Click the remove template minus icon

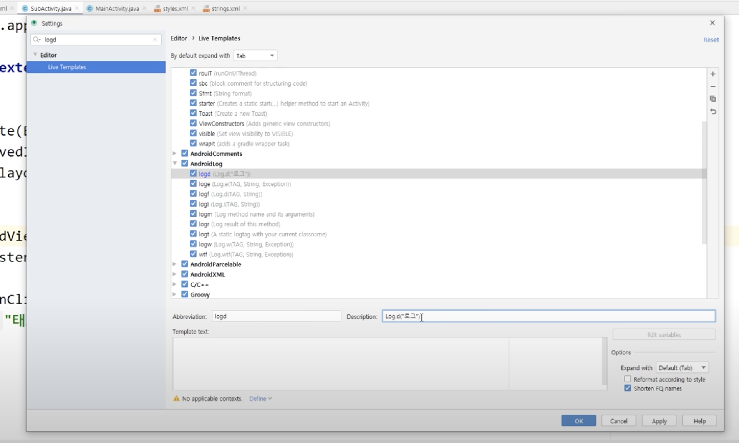713,87
